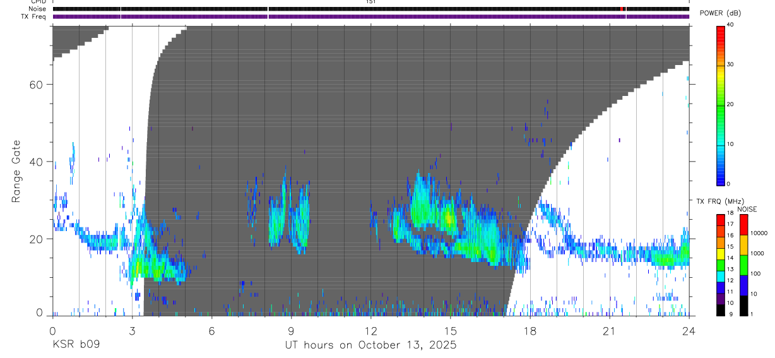775x358 pixels.
Task: Click the black 9–10 MHz swatch in TX FRQ legend
Action: pos(720,309)
